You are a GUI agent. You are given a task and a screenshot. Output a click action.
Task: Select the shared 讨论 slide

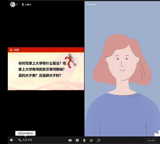(x=46, y=69)
